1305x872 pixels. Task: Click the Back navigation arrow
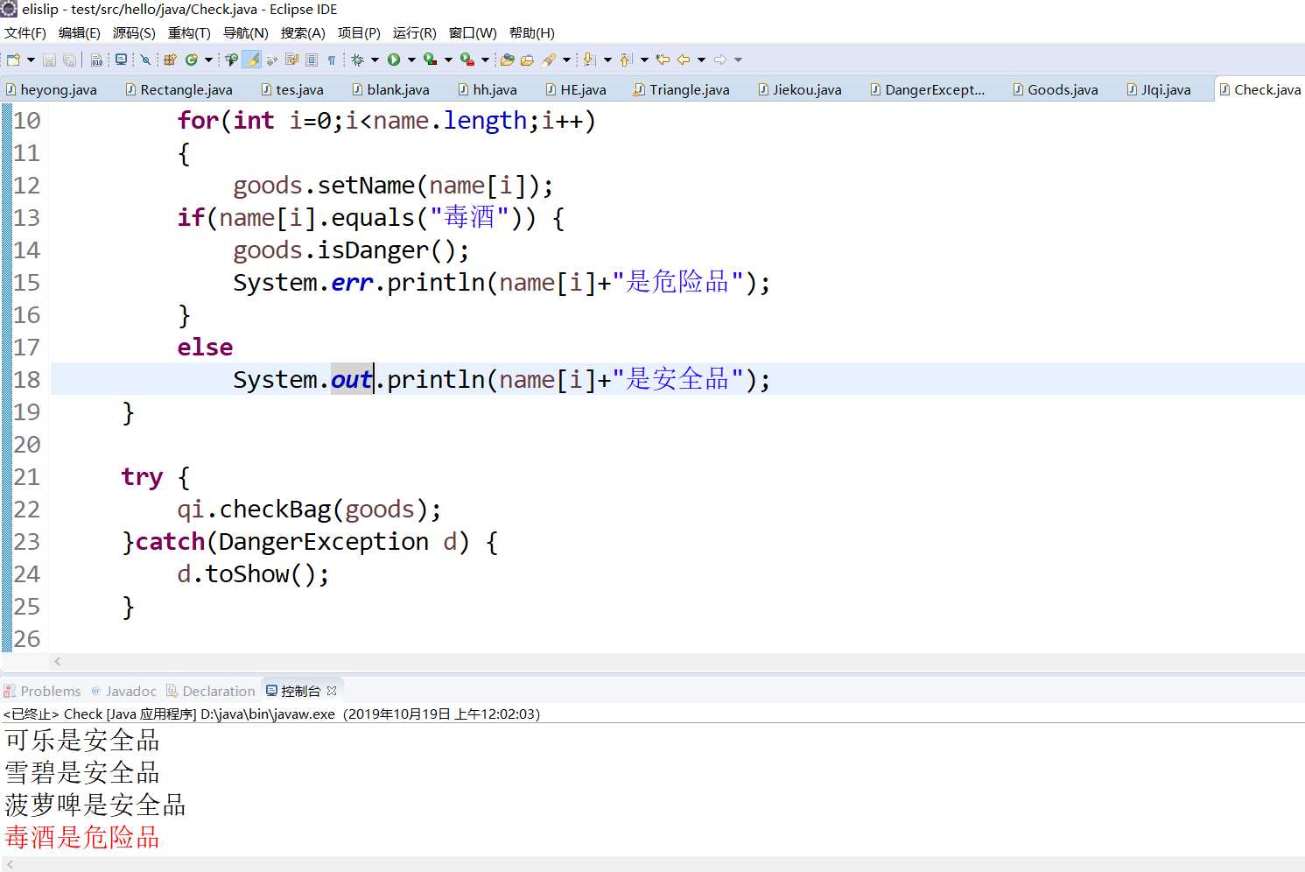click(683, 60)
